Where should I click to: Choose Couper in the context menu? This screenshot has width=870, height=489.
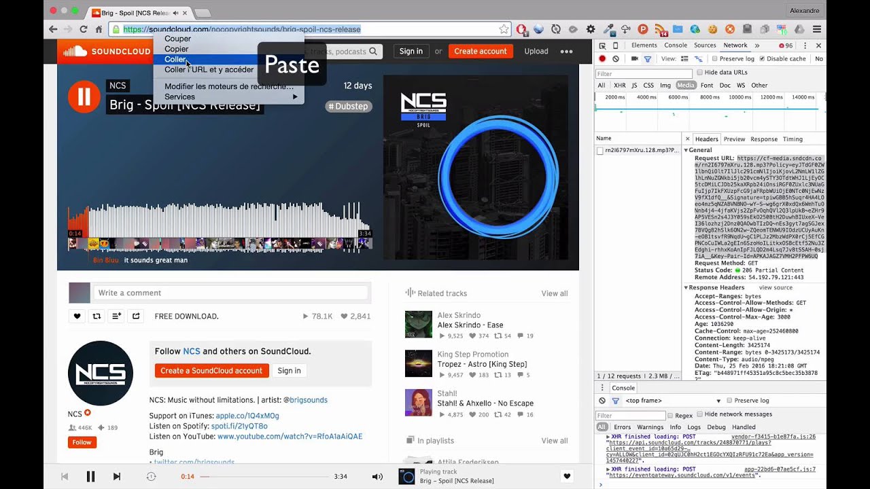[229, 39]
